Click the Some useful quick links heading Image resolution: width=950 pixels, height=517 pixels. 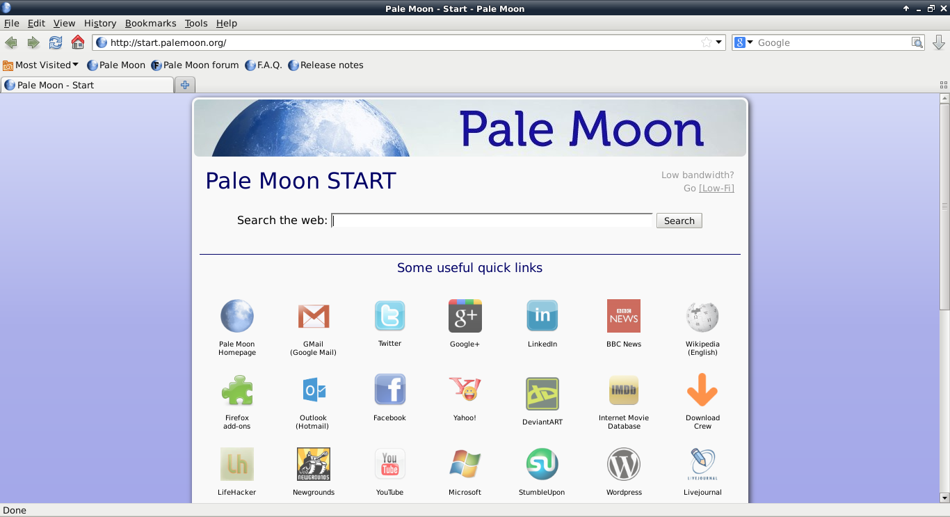(469, 268)
